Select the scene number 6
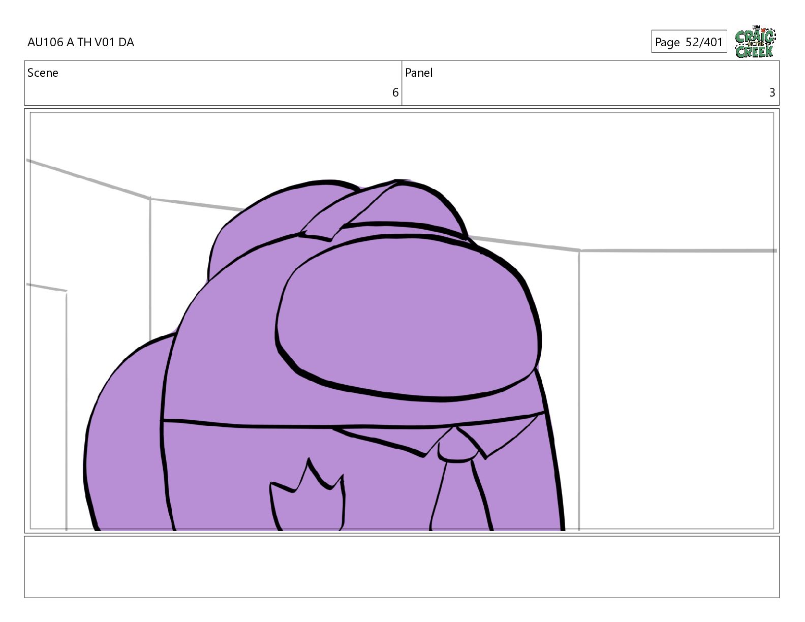The image size is (805, 622). [x=395, y=92]
